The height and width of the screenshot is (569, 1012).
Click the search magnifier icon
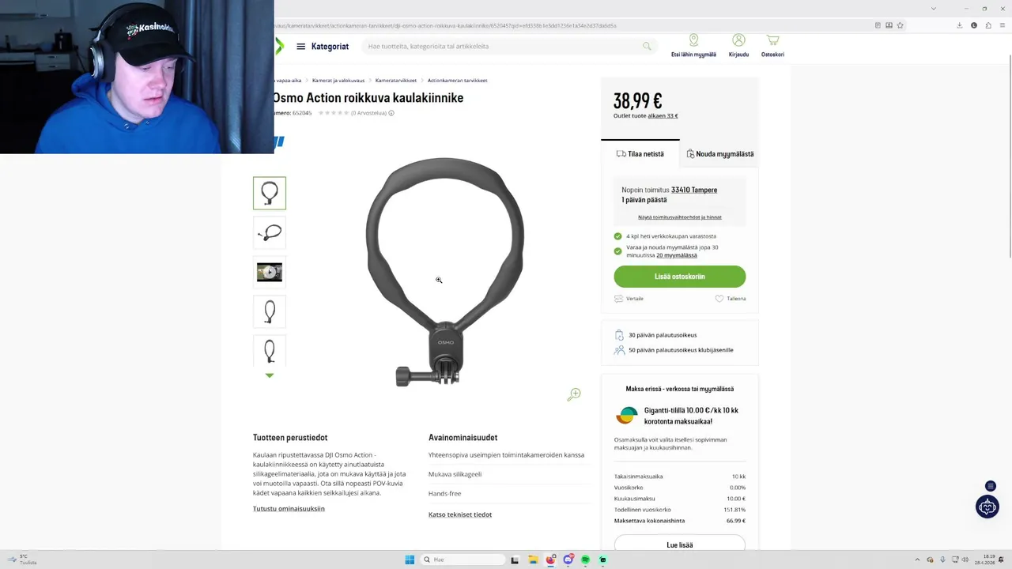click(x=647, y=47)
